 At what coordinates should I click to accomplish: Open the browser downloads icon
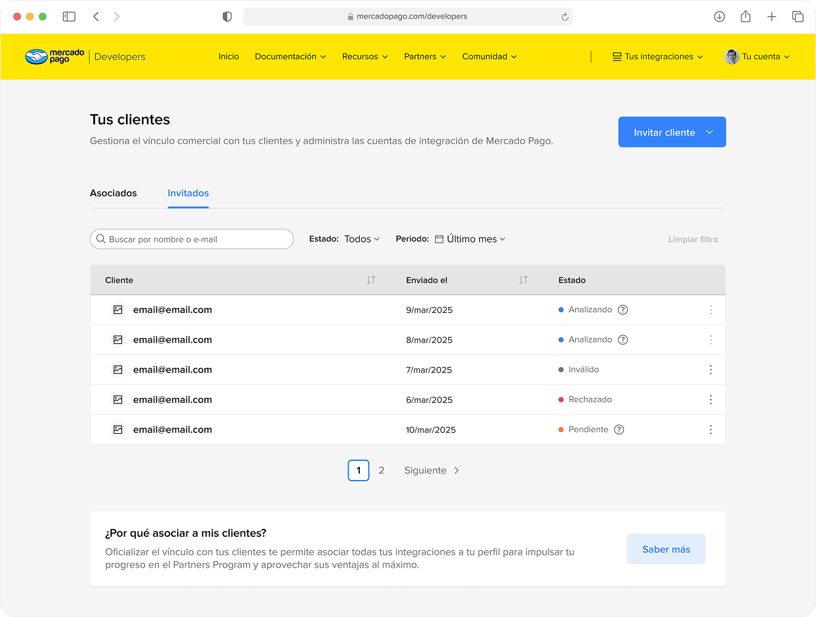[719, 17]
